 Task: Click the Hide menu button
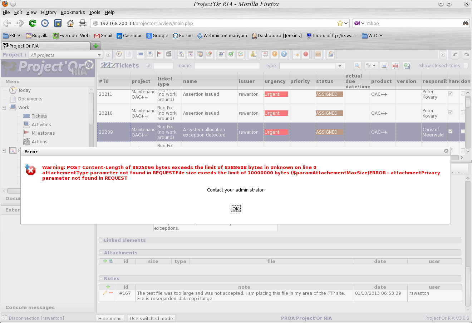tap(110, 318)
